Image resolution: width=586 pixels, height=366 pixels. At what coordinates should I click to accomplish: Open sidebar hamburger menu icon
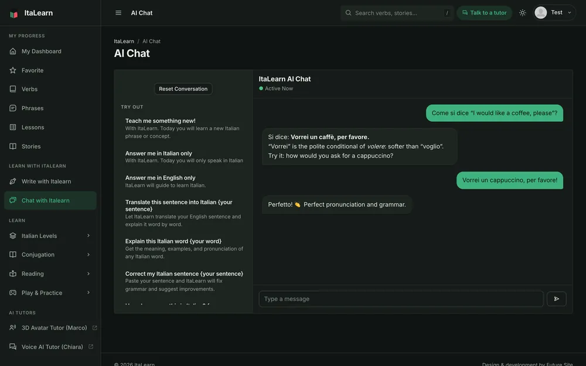pyautogui.click(x=118, y=13)
